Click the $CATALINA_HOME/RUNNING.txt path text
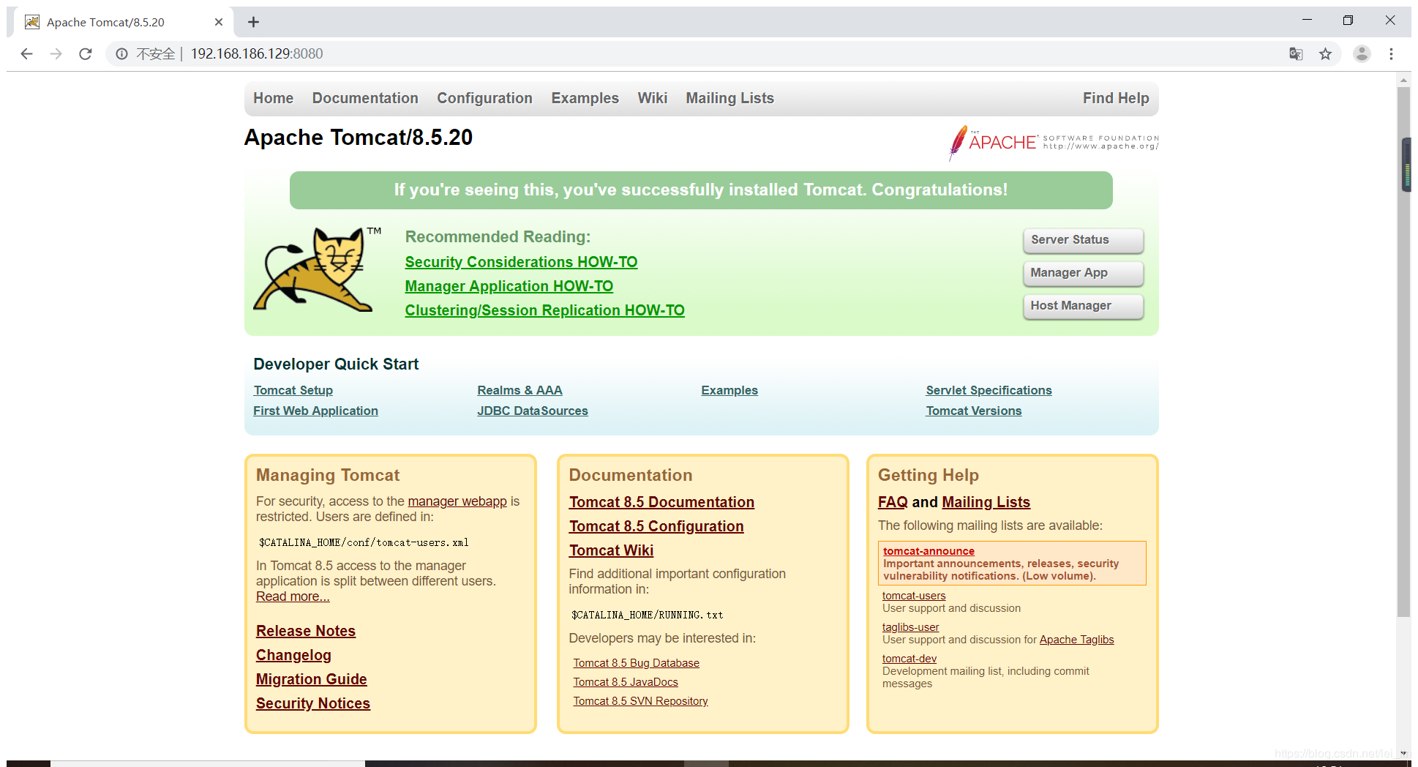 pos(648,615)
